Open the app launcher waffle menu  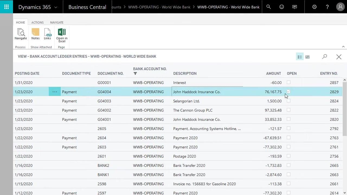coord(7,7)
